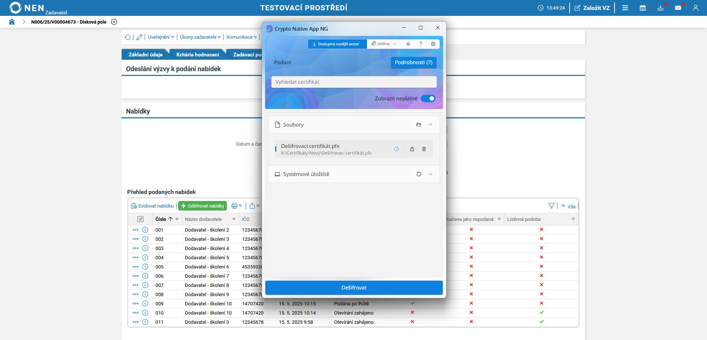This screenshot has width=707, height=340.
Task: Open the Vše filter dropdown
Action: click(568, 206)
